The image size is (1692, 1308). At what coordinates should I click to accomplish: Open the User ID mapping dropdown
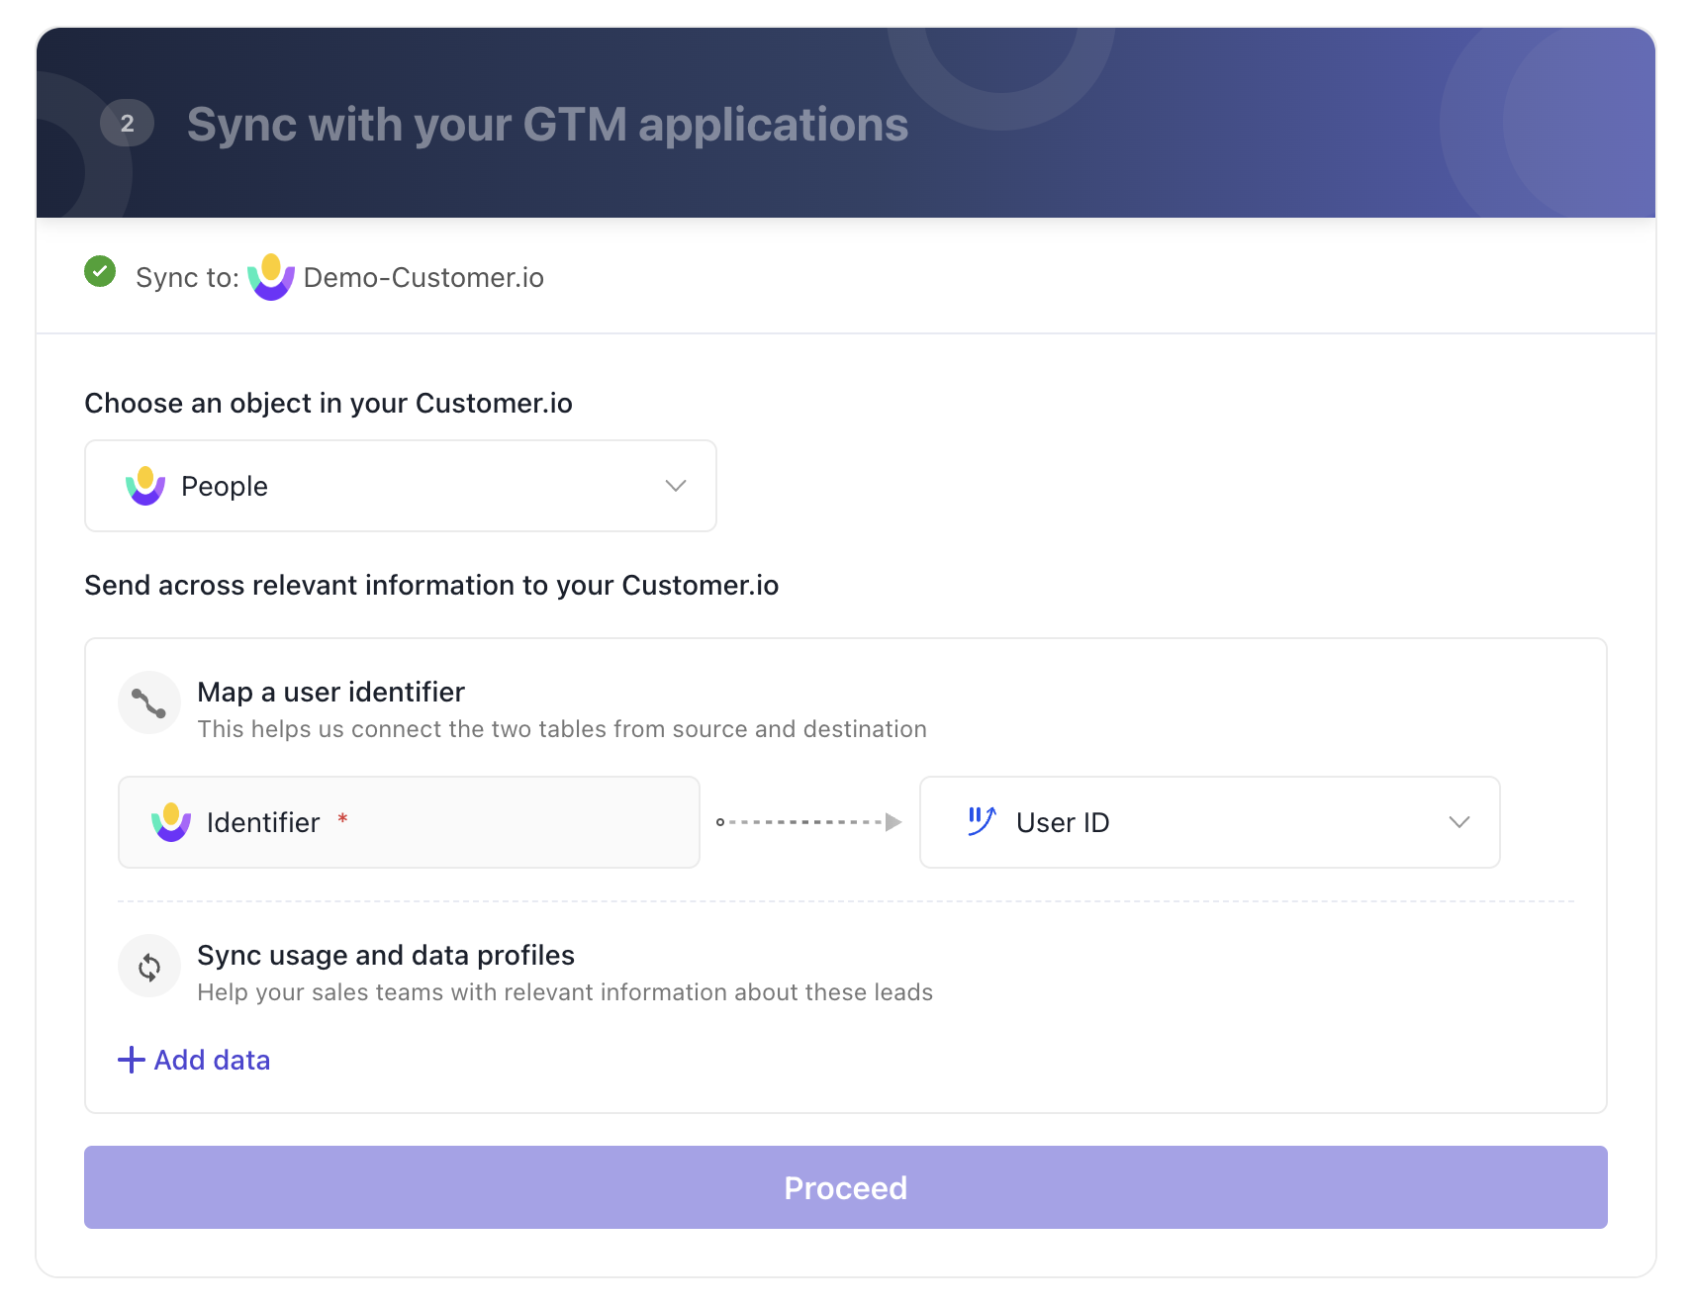(x=1210, y=822)
